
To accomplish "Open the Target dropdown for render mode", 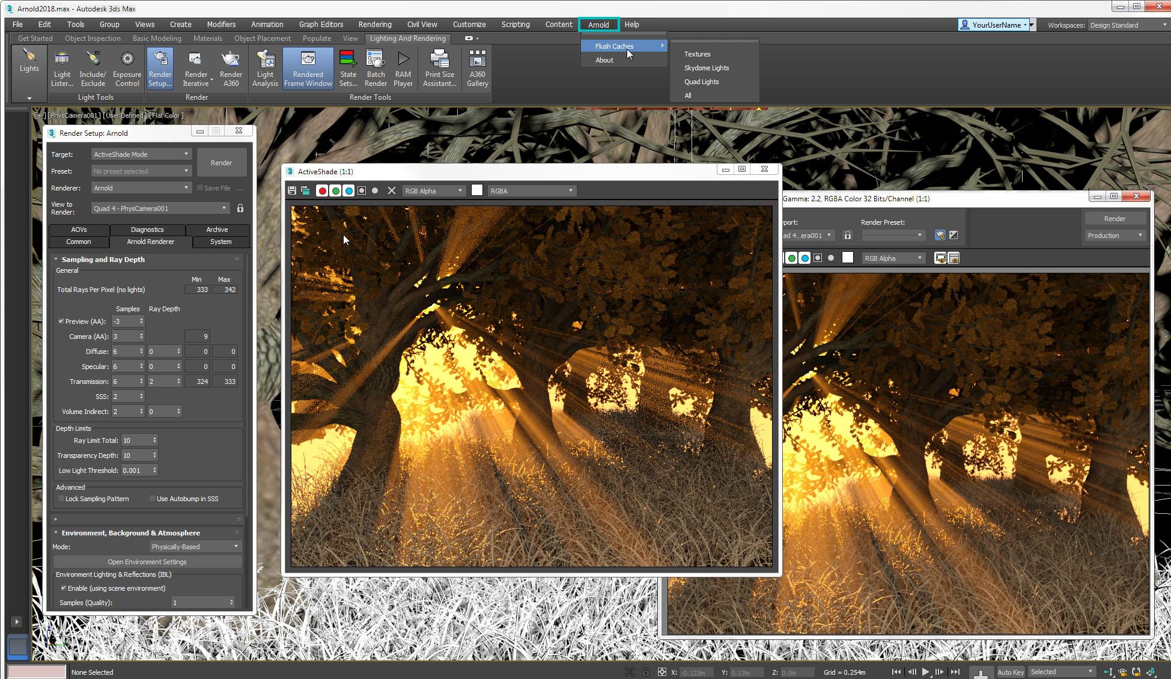I will pyautogui.click(x=140, y=154).
